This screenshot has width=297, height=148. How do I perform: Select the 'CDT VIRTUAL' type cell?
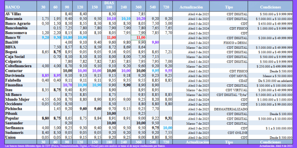(x=236, y=90)
